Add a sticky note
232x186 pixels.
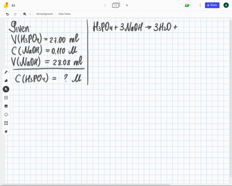tap(6, 98)
